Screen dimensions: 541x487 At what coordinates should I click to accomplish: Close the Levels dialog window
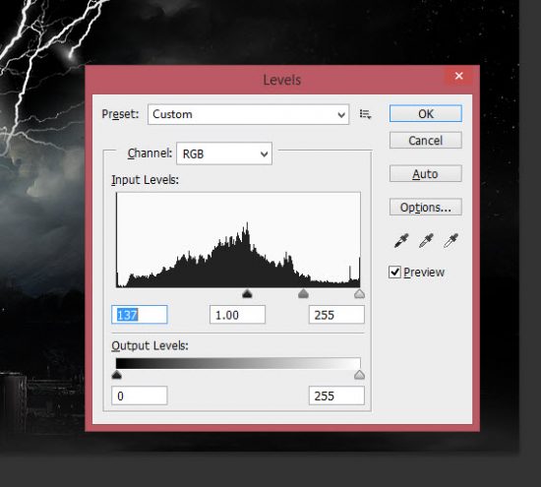click(x=459, y=76)
